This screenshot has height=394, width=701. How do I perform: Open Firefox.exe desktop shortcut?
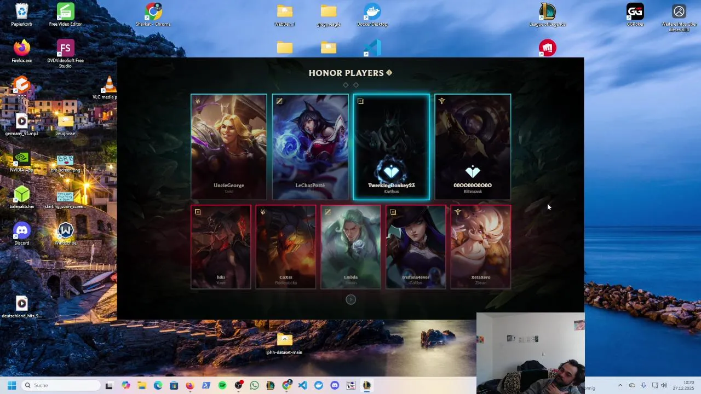click(x=22, y=51)
